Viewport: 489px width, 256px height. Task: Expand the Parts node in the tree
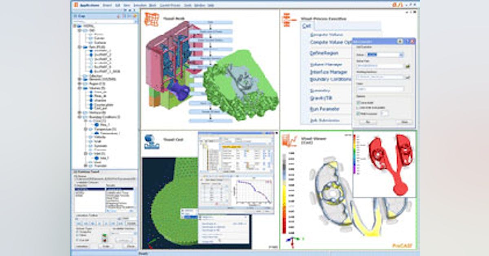tap(80, 47)
